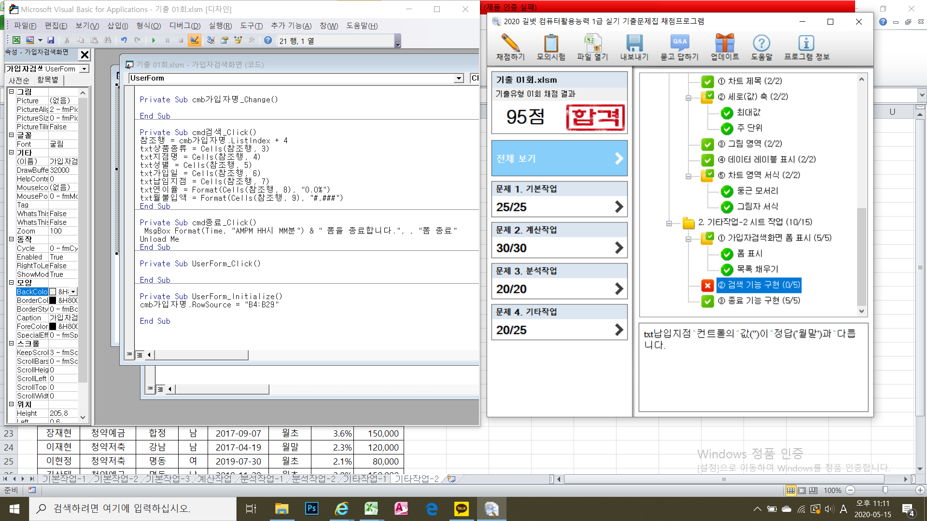Open the Object Browser toolbar icon
Viewport: 927px width, 521px height.
point(238,41)
